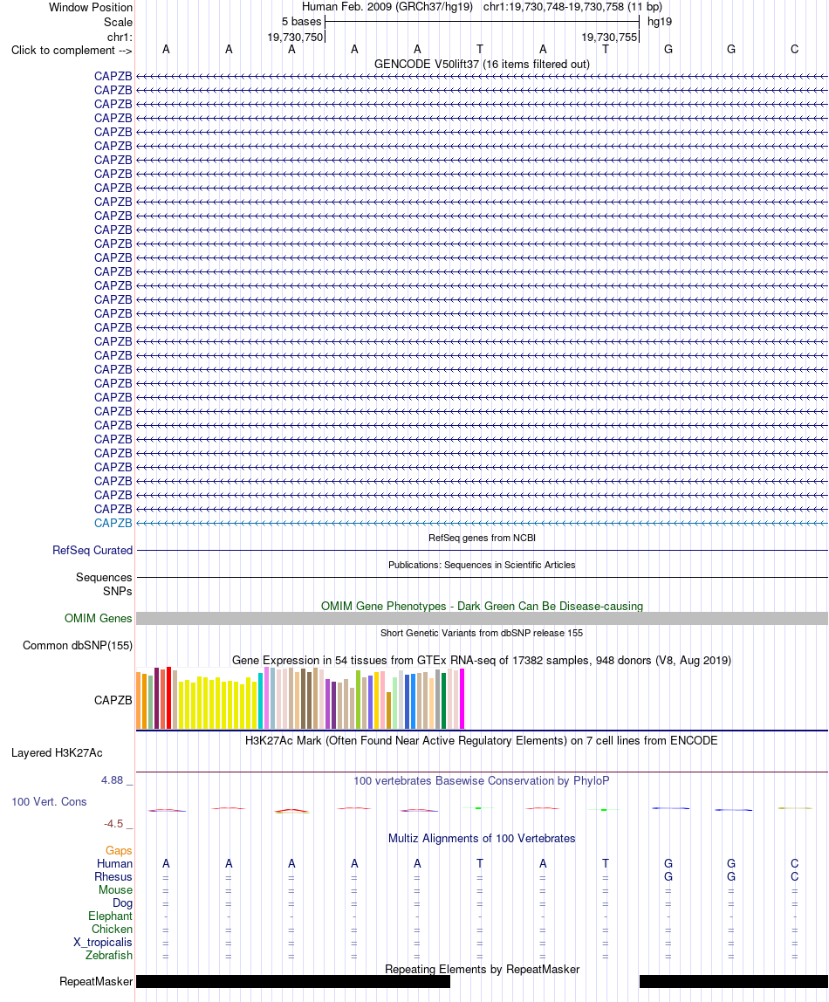The height and width of the screenshot is (1002, 829).
Task: Select the Elephant alignment row label
Action: tap(110, 916)
